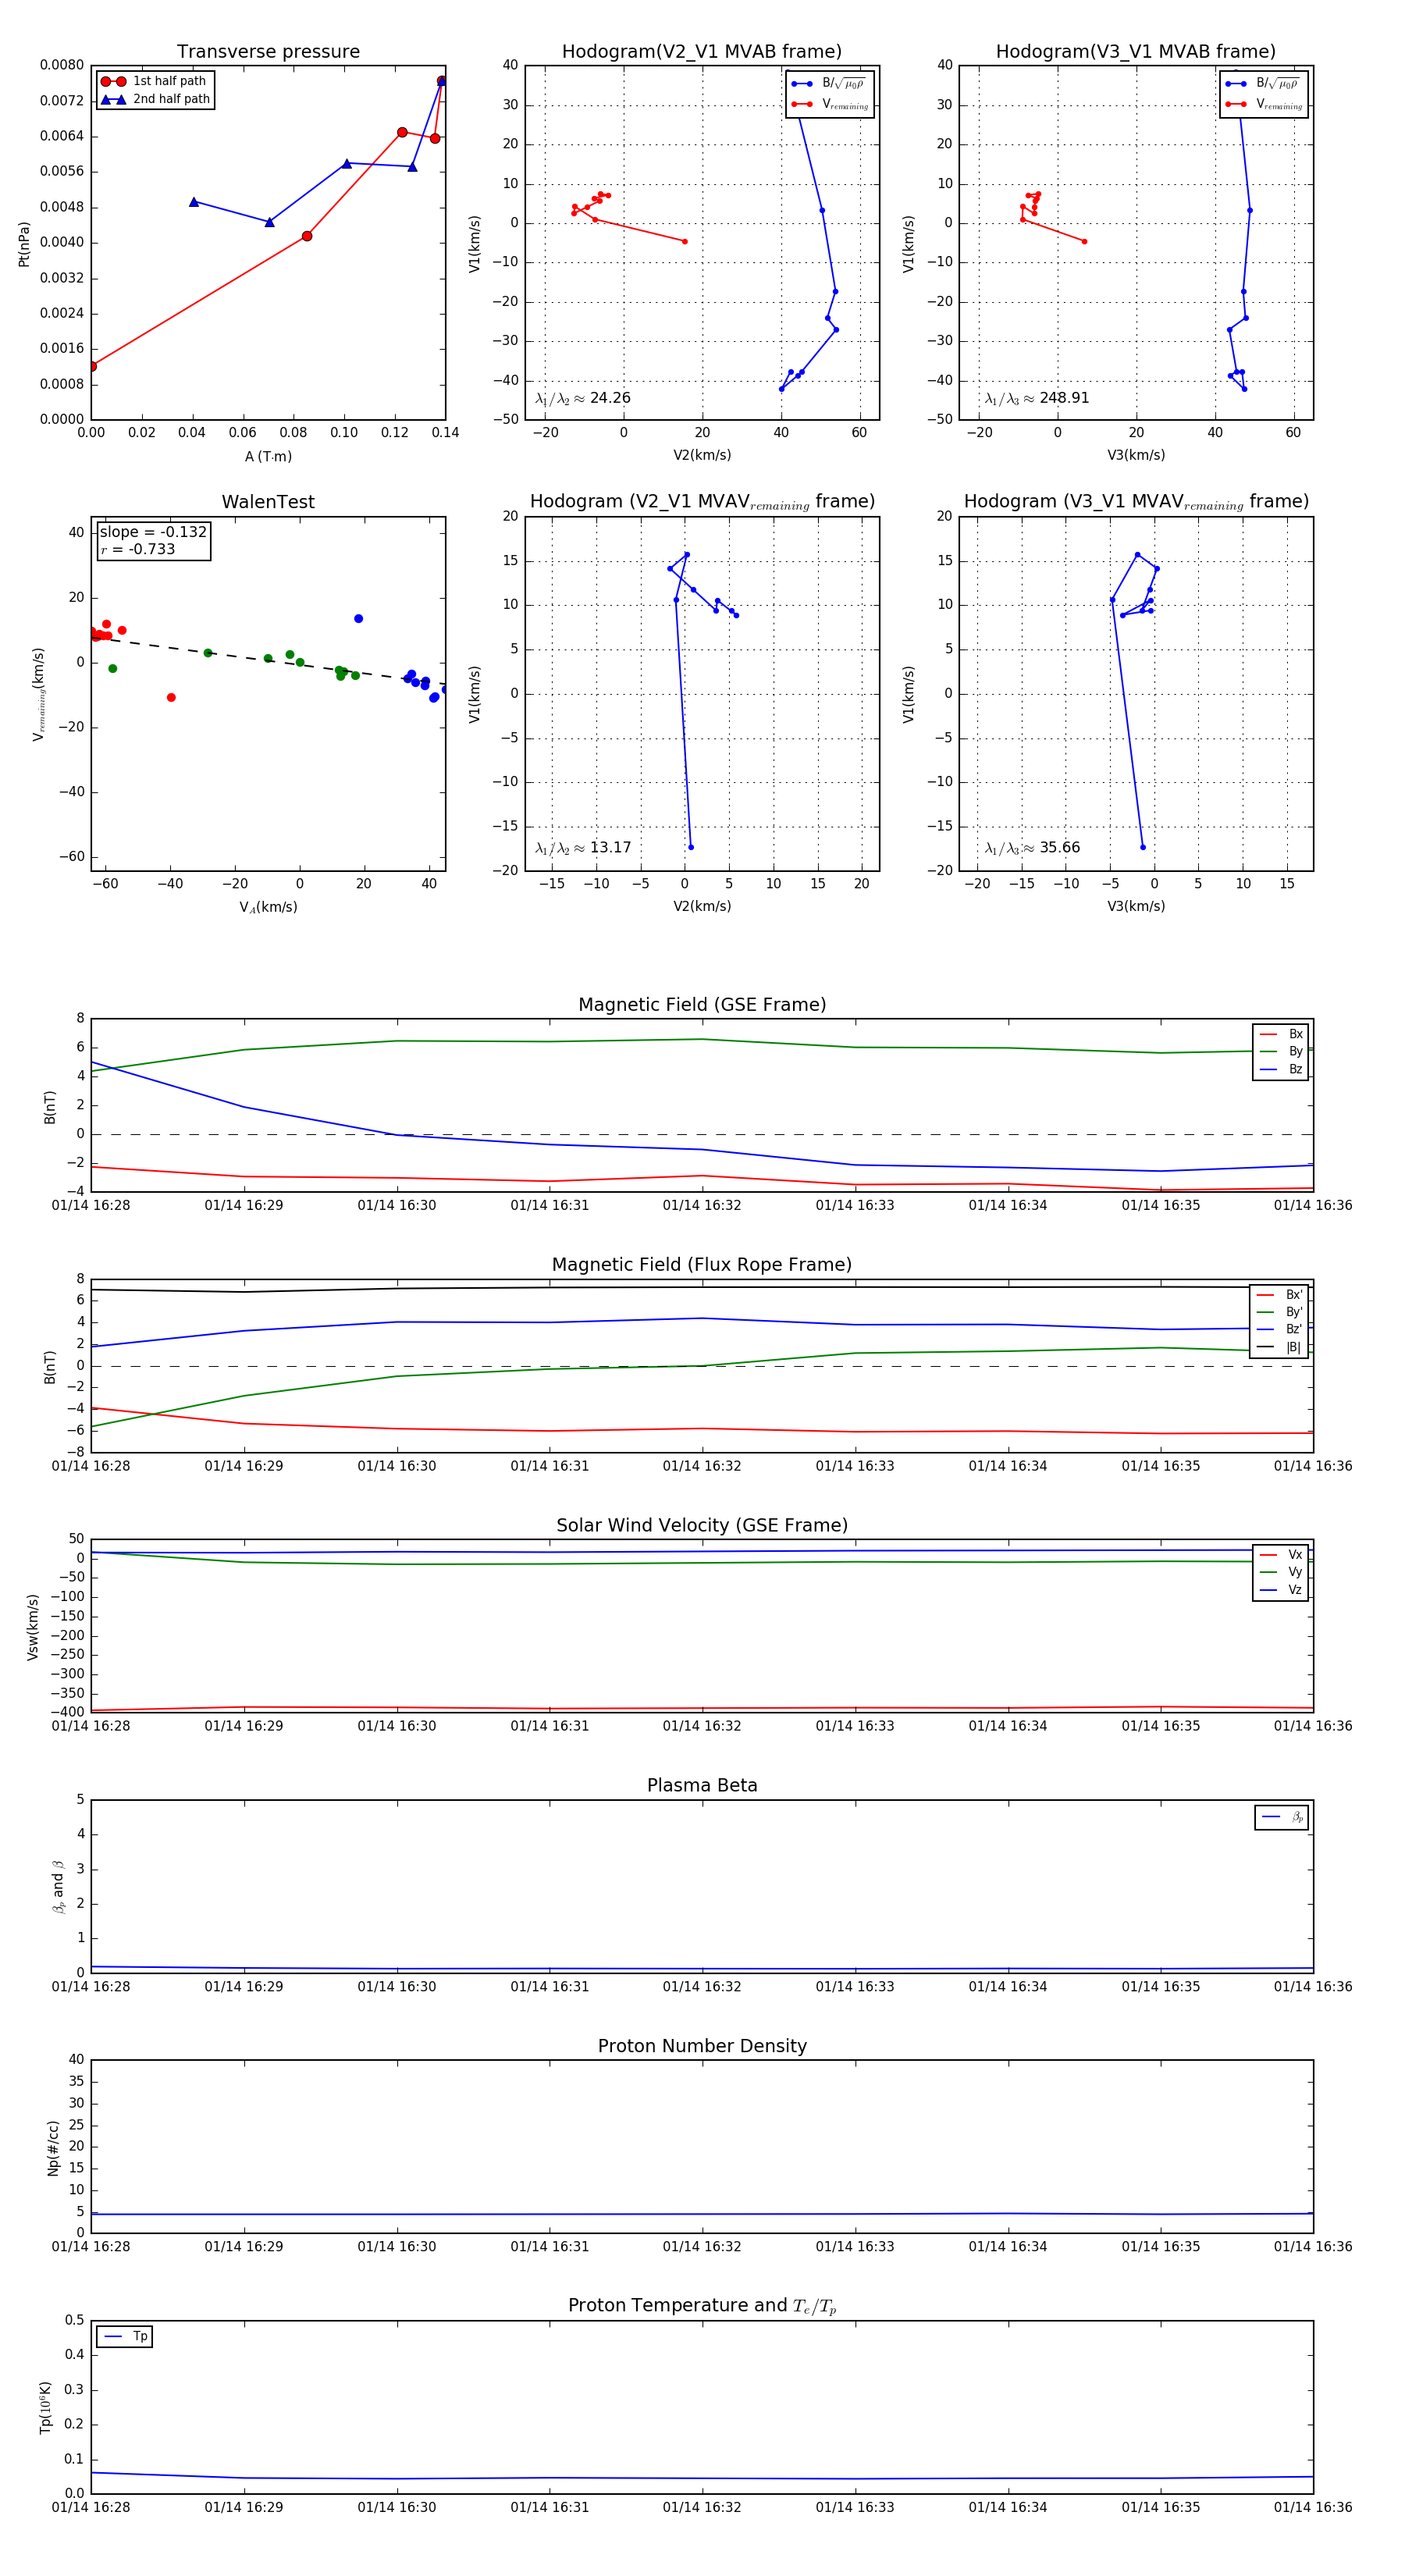
Task: Select the Bz legend entry in GSE magnetic field plot
Action: (x=1281, y=1069)
